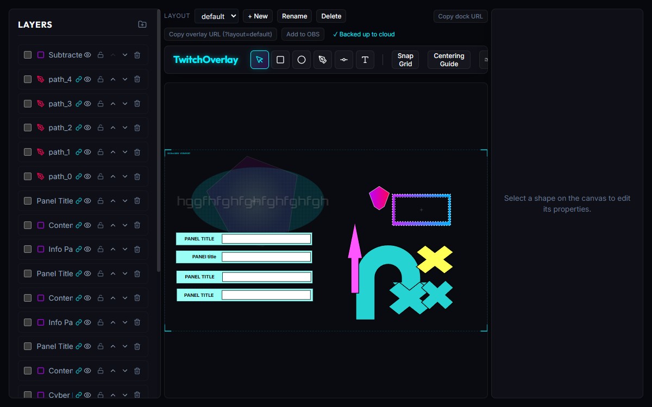652x407 pixels.
Task: Click the Rename layout button
Action: click(x=294, y=16)
